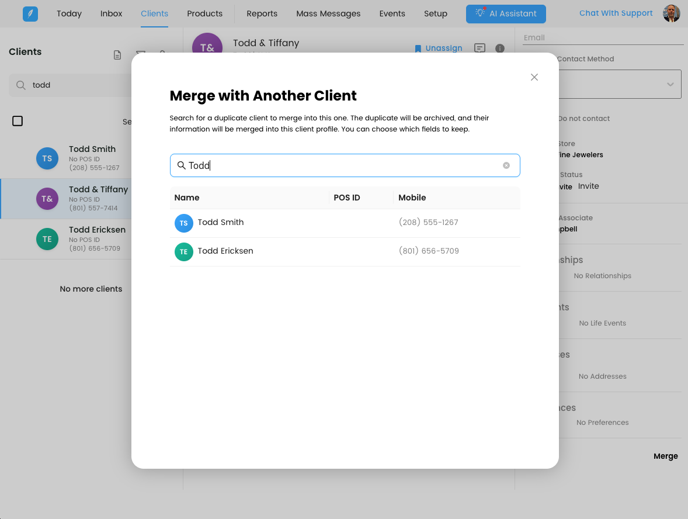Open the Inbox tab

tap(111, 13)
